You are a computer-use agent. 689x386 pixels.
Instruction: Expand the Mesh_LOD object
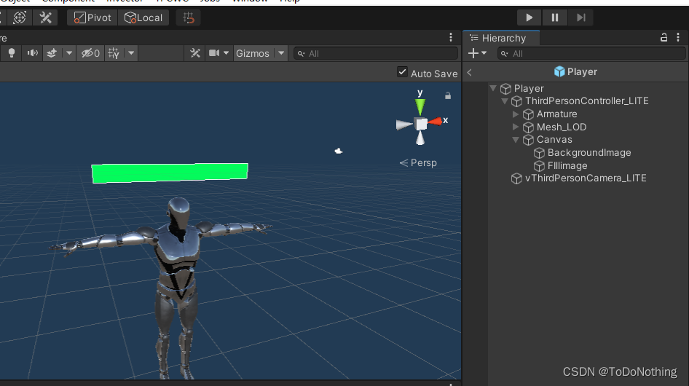pyautogui.click(x=516, y=127)
